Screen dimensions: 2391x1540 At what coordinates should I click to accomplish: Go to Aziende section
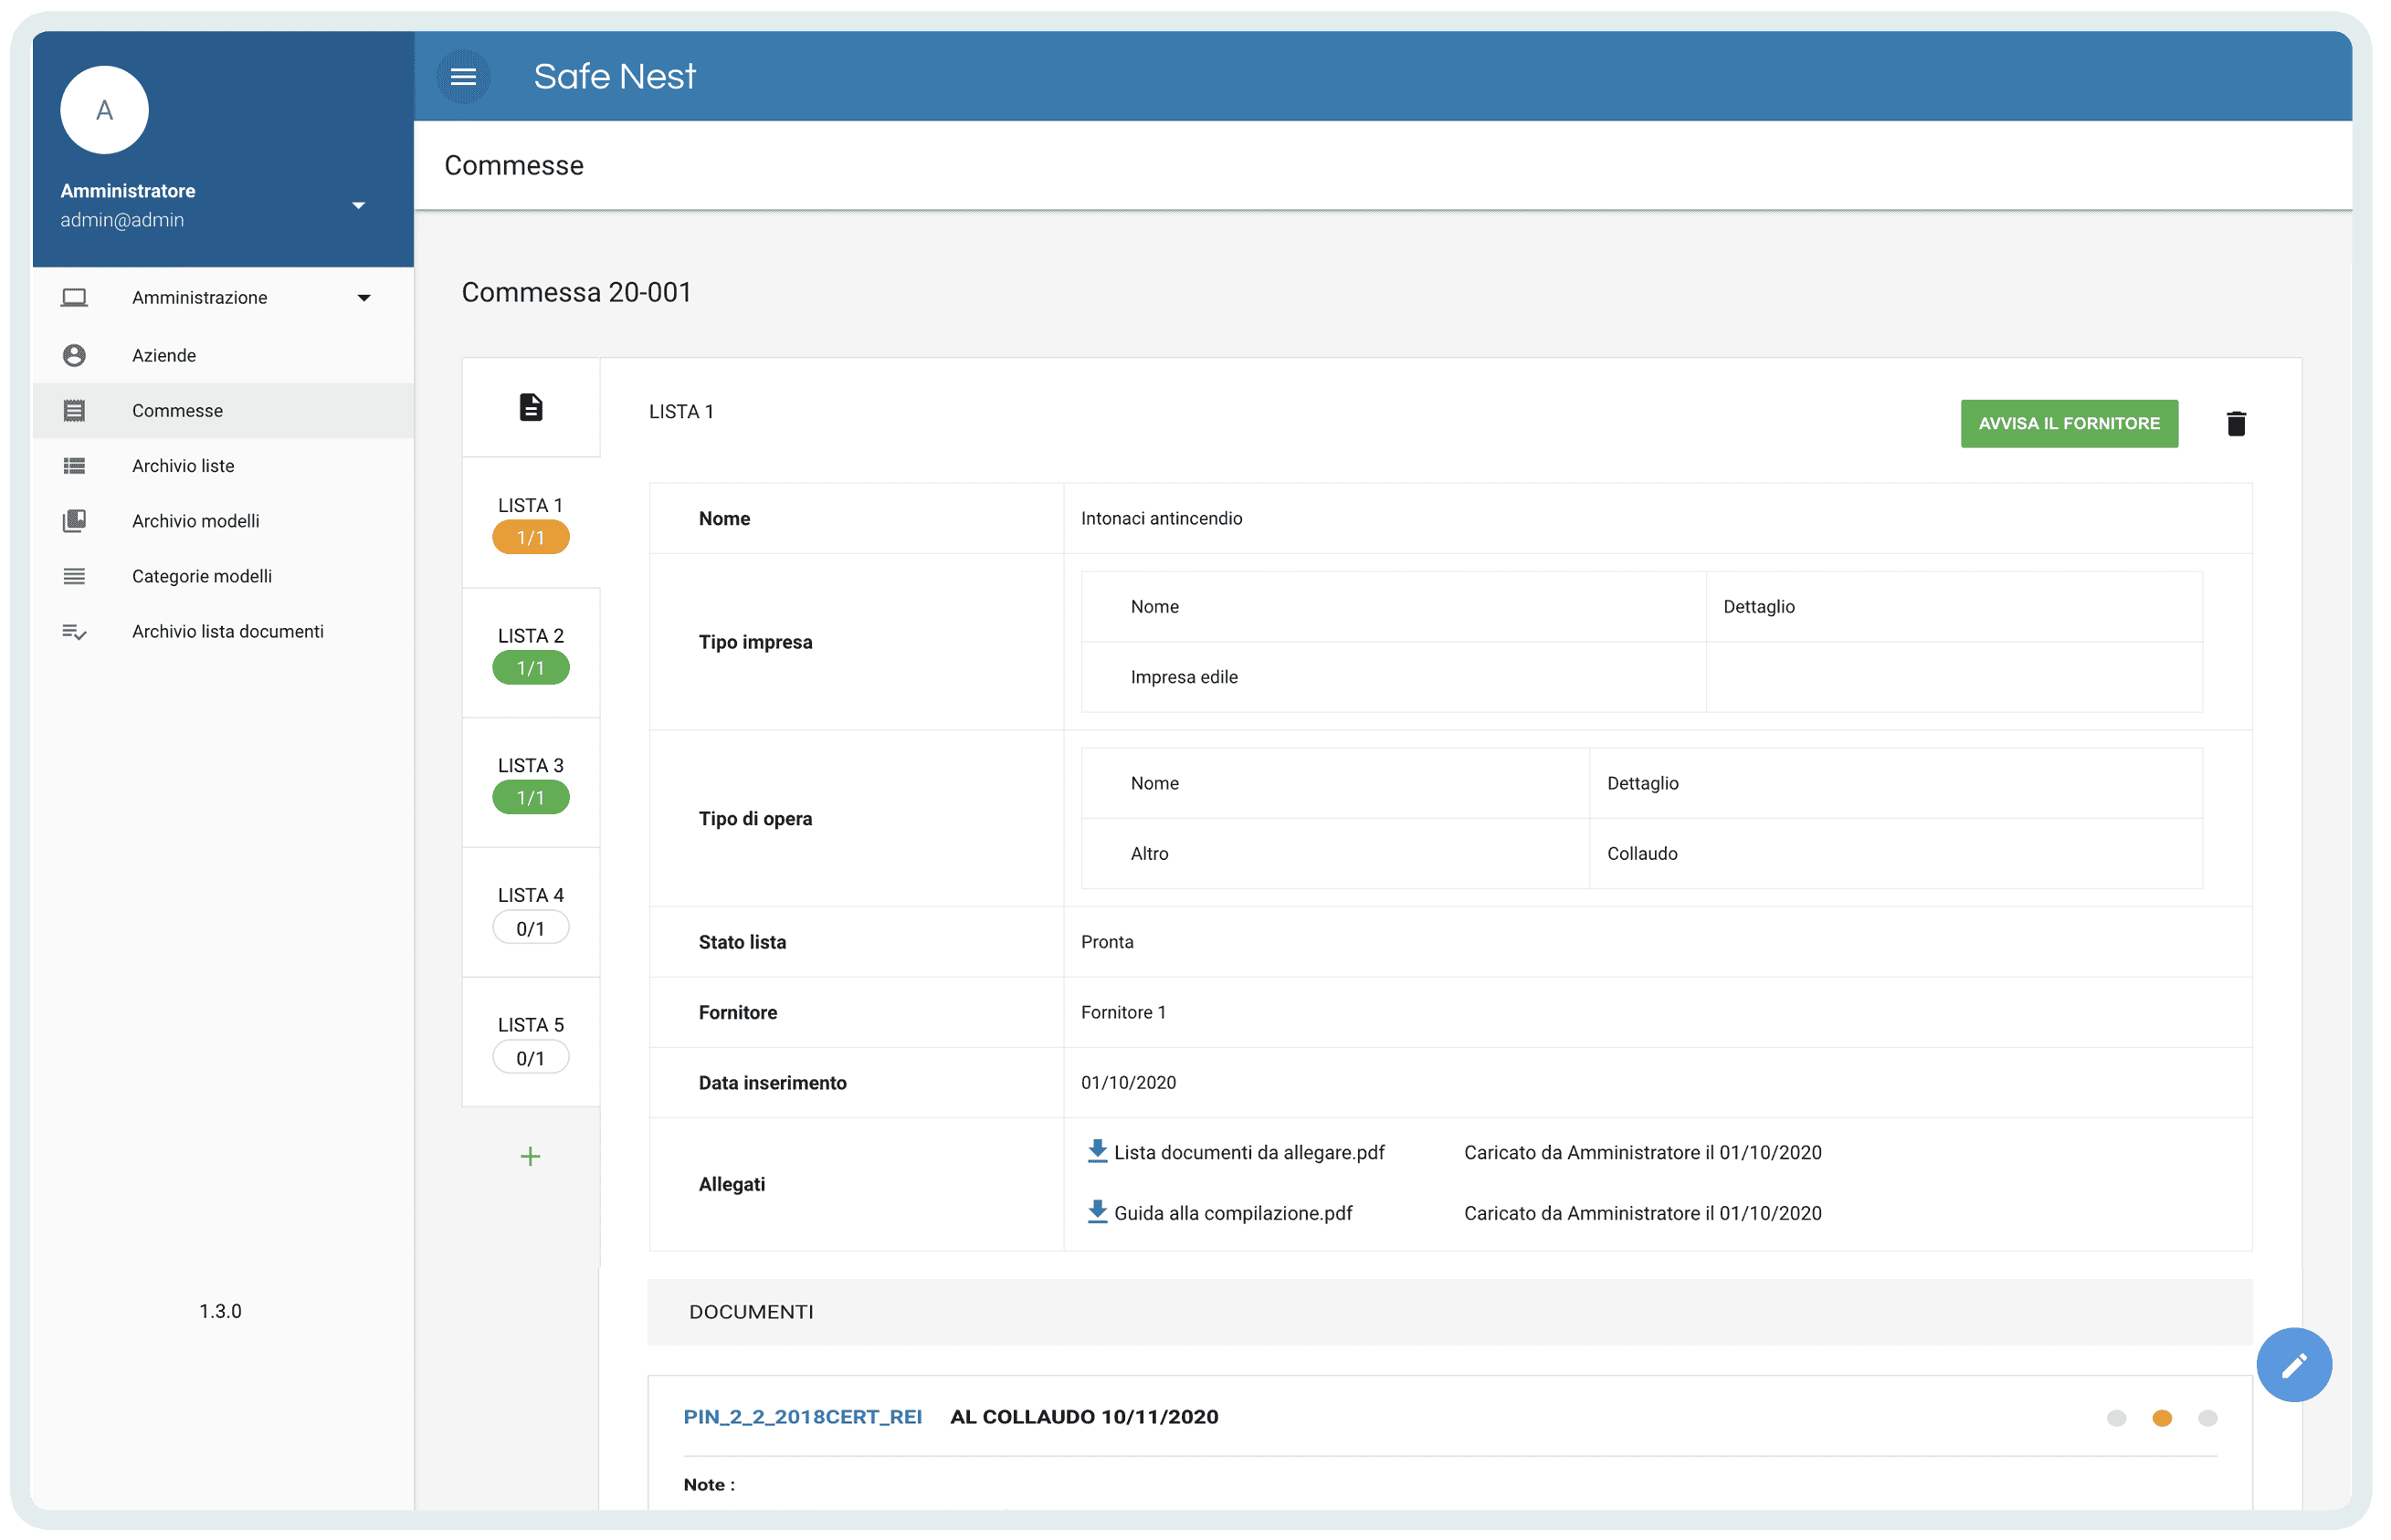pyautogui.click(x=223, y=355)
